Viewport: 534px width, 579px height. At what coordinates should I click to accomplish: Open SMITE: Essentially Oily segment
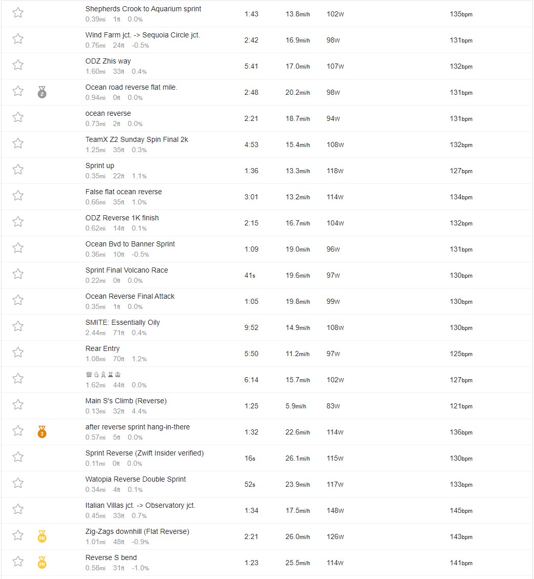[123, 322]
